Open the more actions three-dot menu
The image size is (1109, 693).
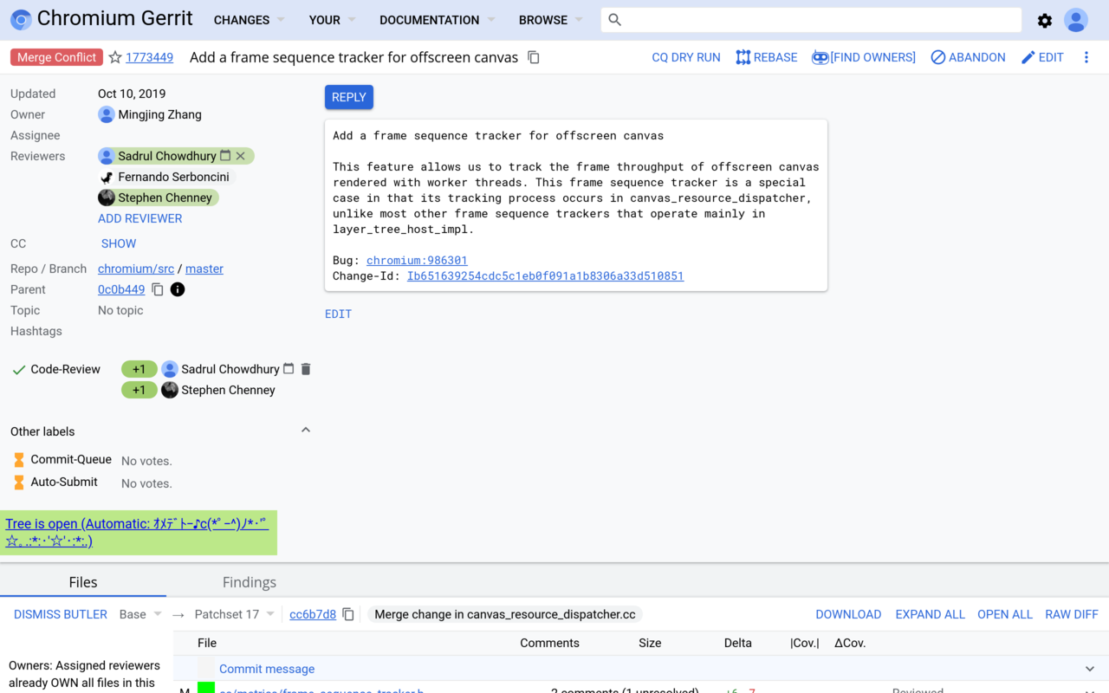click(1086, 57)
